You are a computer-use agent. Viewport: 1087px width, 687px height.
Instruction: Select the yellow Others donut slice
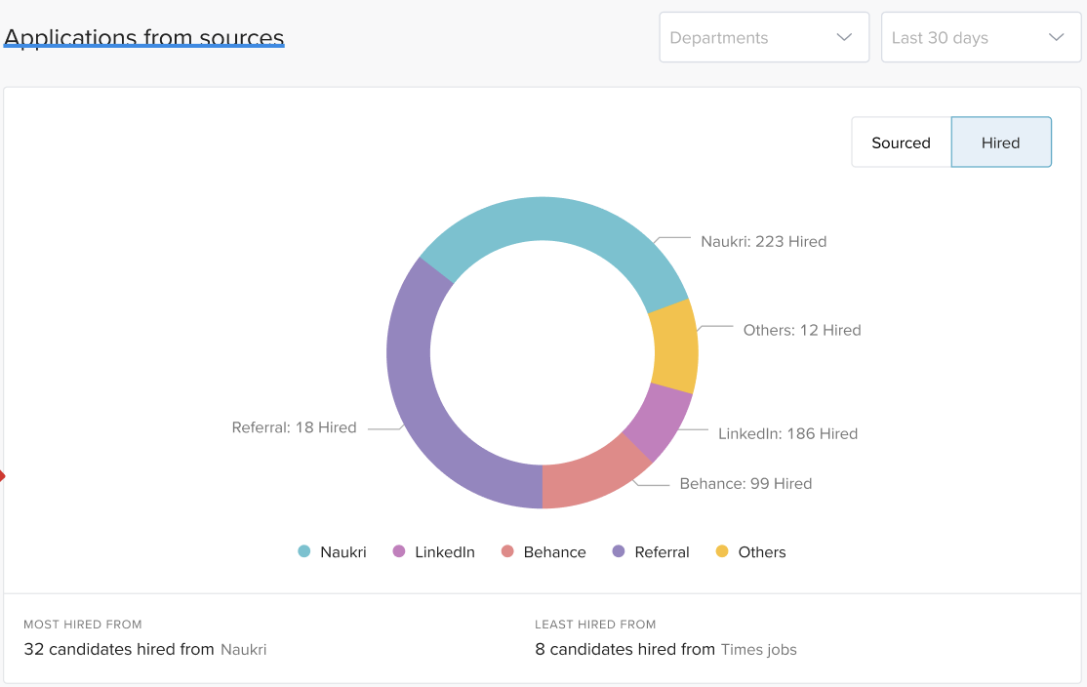point(674,346)
